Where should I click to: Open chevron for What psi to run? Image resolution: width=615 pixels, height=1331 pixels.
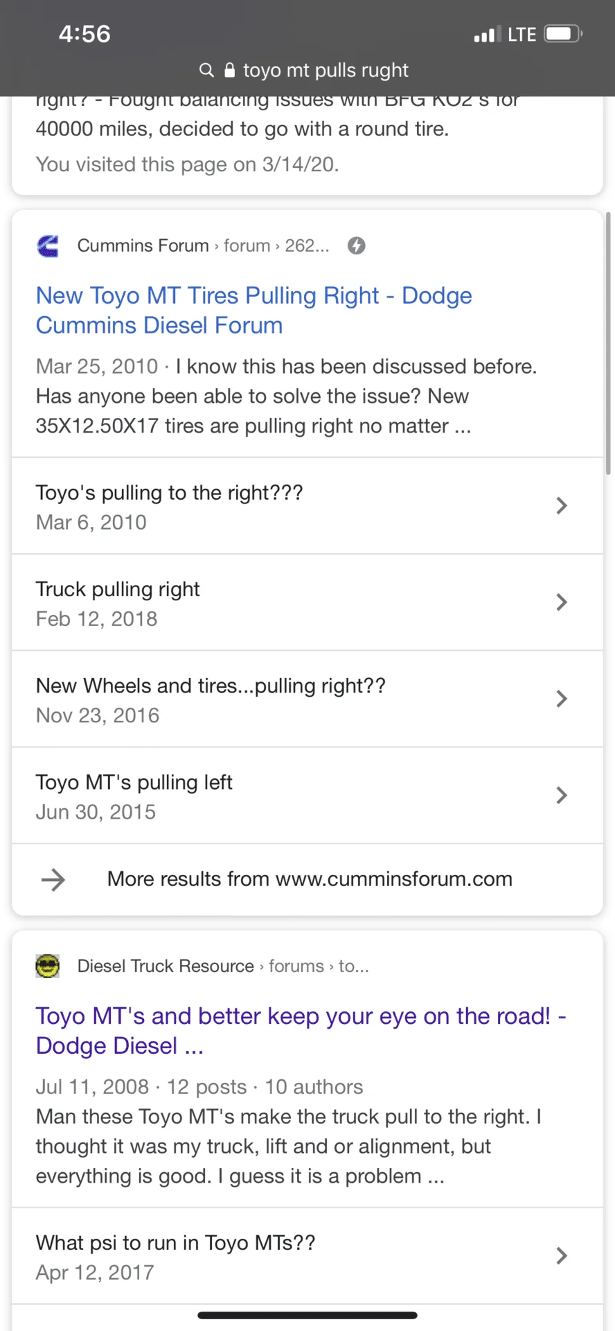click(562, 1255)
